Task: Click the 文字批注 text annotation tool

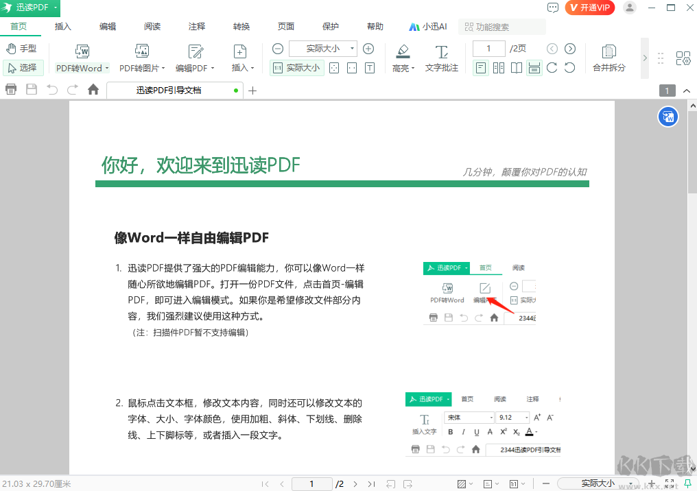Action: point(442,51)
